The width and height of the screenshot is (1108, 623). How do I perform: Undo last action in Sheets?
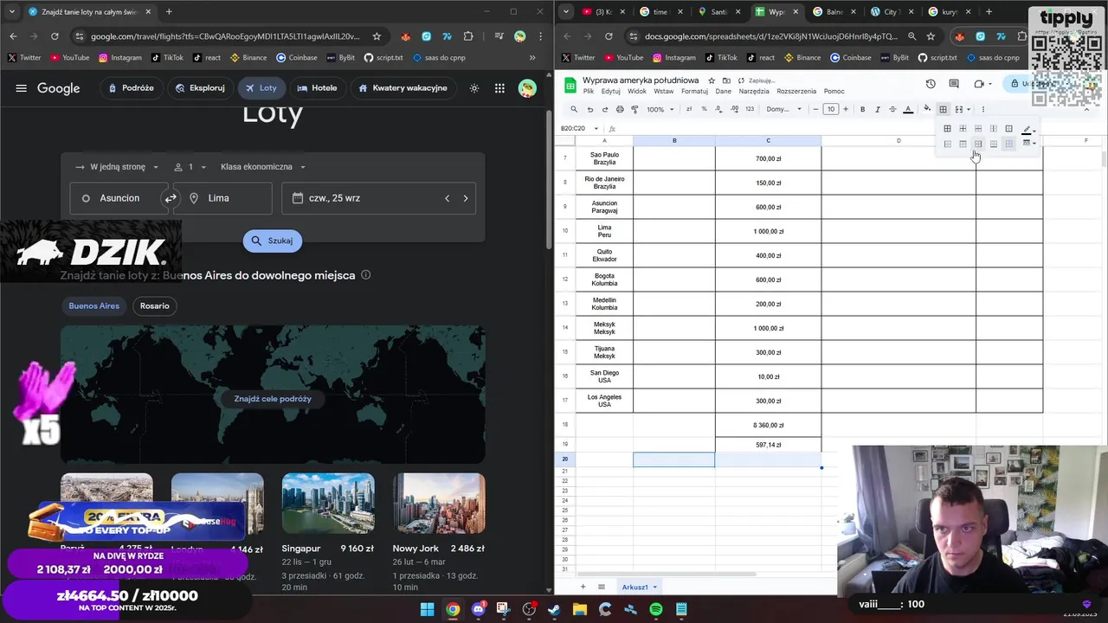point(590,109)
